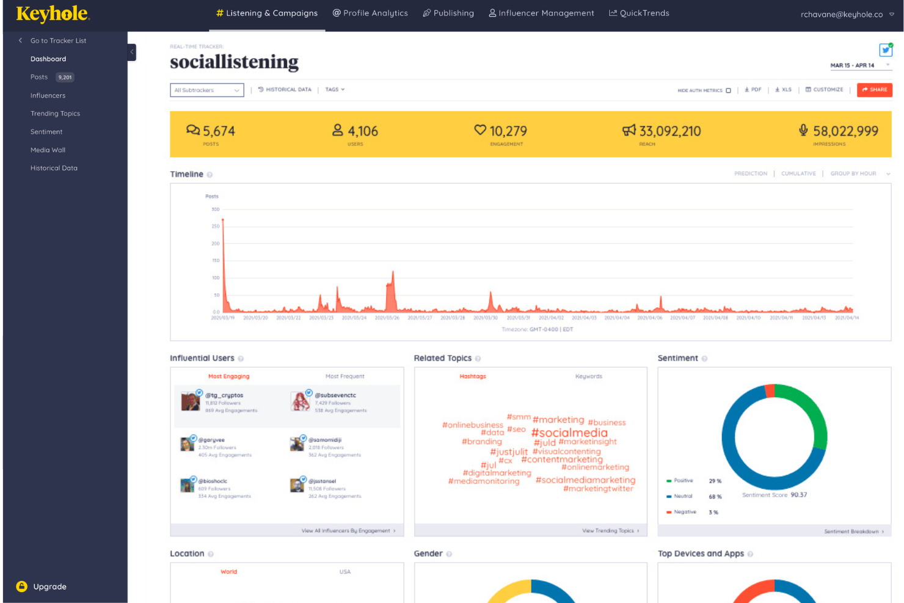Viewport: 904px width, 603px height.
Task: Toggle the Hide Auth Metrics checkbox
Action: (x=728, y=90)
